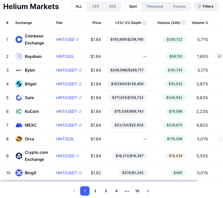Click the info icon next to Depth header
Viewport: 223px width, 198px height.
tap(145, 23)
